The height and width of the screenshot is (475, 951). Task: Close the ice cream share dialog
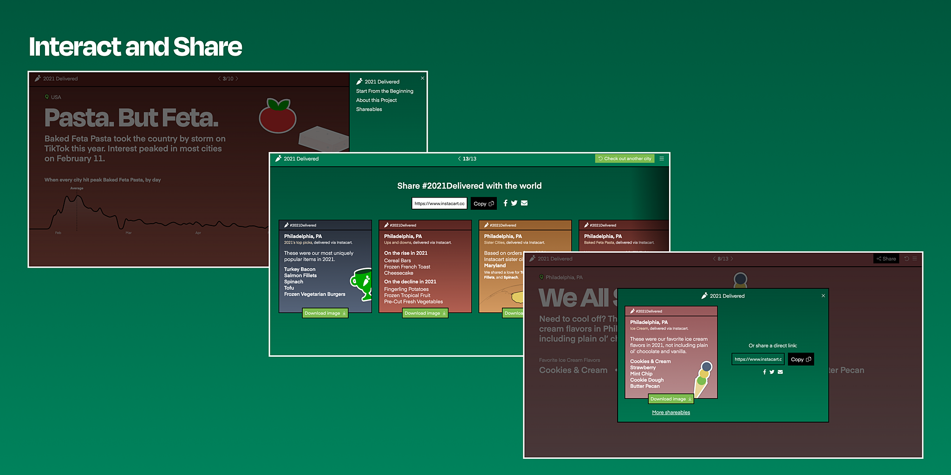click(823, 296)
